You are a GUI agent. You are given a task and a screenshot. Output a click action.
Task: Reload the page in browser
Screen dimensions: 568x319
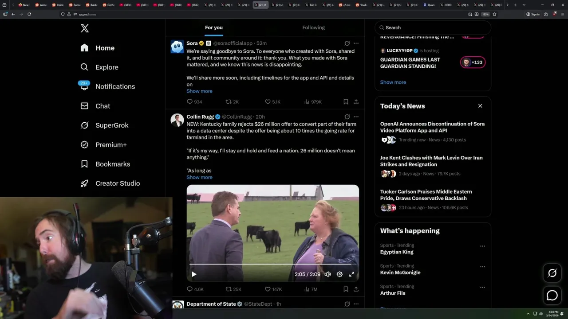pos(29,14)
